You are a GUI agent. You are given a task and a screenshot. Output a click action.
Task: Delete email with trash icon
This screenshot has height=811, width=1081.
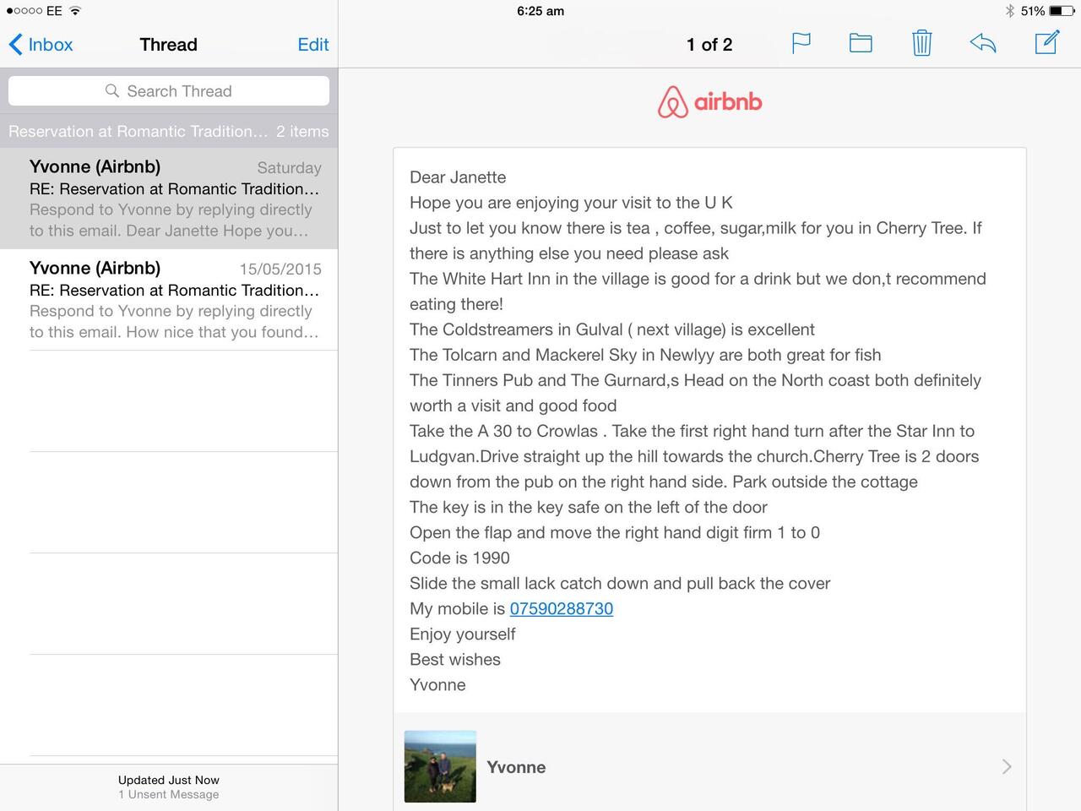pyautogui.click(x=921, y=43)
